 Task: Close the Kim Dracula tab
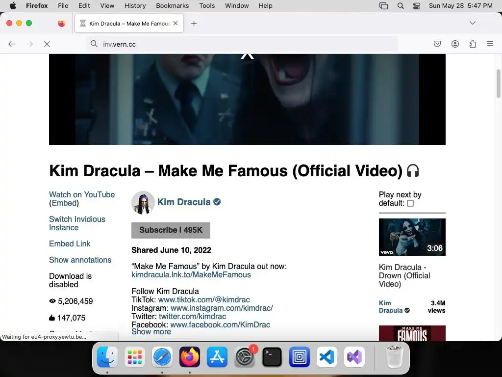click(x=176, y=23)
